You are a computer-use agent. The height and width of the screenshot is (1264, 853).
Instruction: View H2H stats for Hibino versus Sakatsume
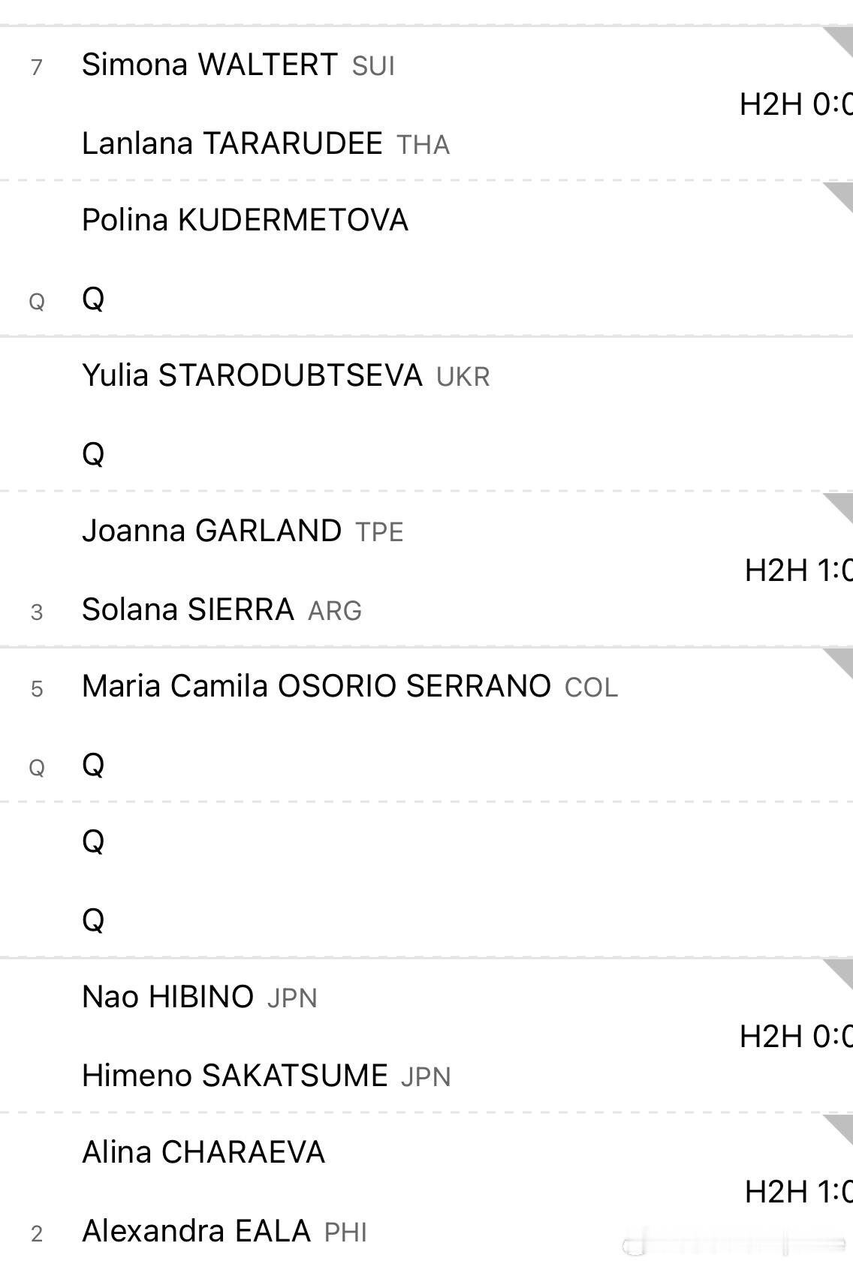(796, 1037)
